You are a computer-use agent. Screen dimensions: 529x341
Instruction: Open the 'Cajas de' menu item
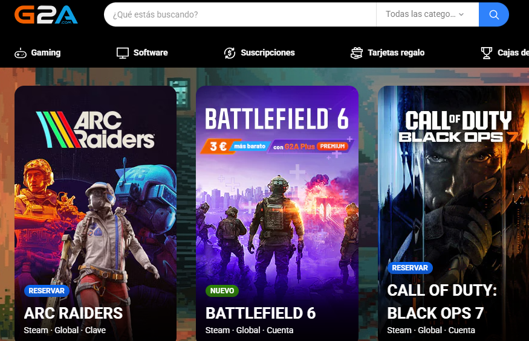tap(513, 53)
